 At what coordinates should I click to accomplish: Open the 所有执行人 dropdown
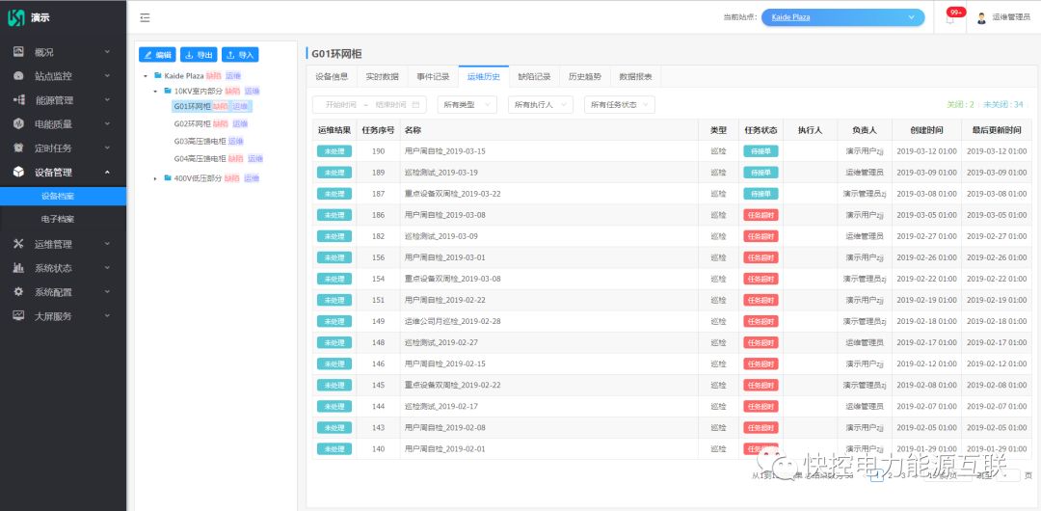540,104
